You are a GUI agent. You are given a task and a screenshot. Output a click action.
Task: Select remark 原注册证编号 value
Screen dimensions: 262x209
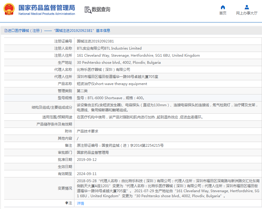coord(120,146)
